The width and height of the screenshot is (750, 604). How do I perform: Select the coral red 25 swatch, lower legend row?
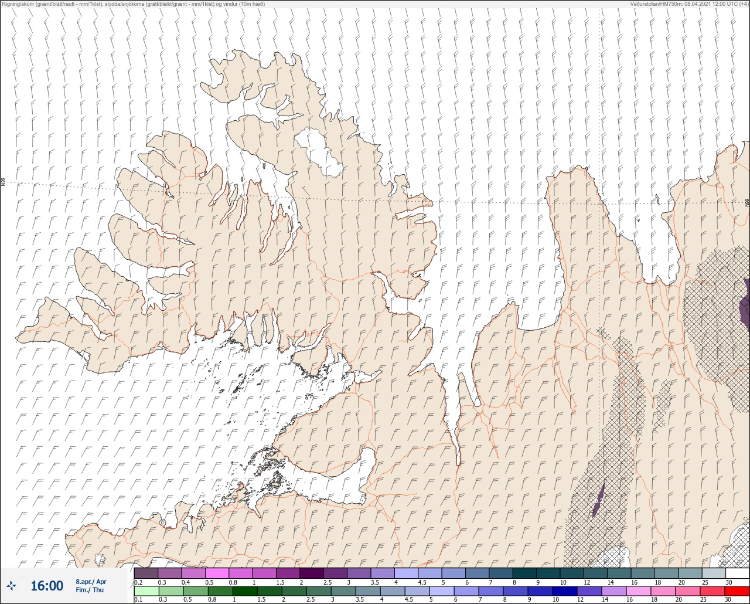point(712,591)
